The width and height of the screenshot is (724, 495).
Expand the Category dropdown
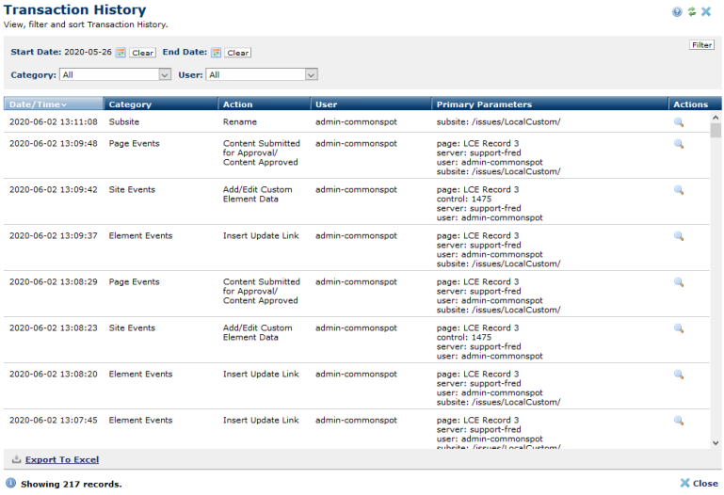(165, 75)
